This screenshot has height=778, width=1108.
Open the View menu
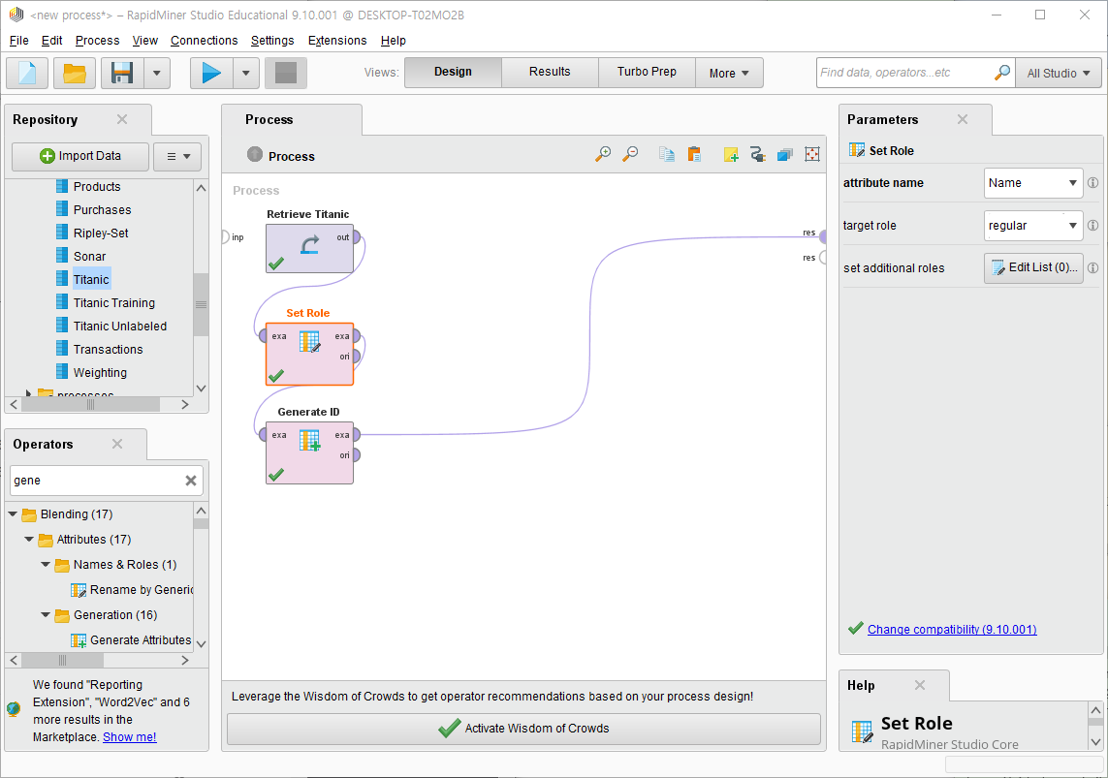[144, 41]
